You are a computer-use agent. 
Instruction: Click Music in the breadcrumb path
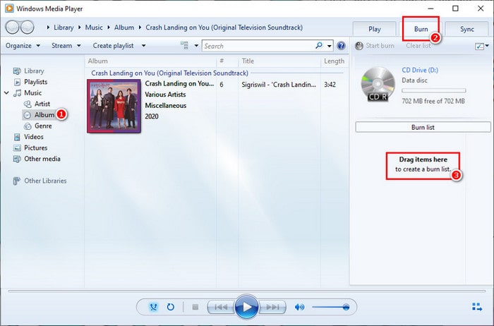tap(94, 28)
